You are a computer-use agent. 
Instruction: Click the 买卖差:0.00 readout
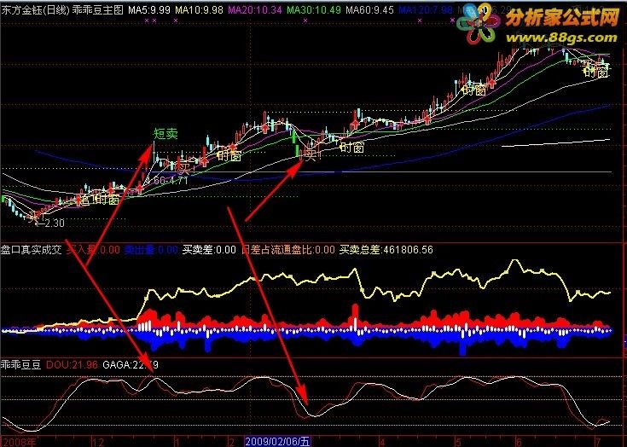209,250
